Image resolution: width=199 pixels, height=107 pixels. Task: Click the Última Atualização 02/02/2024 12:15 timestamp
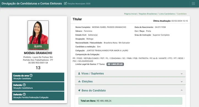click(x=170, y=21)
